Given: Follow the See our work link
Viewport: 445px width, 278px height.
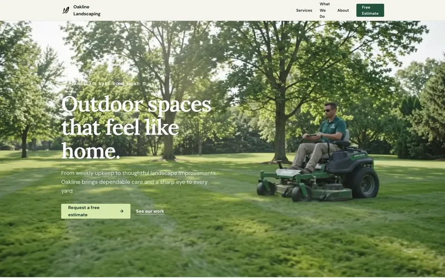Looking at the screenshot, I should click(150, 211).
